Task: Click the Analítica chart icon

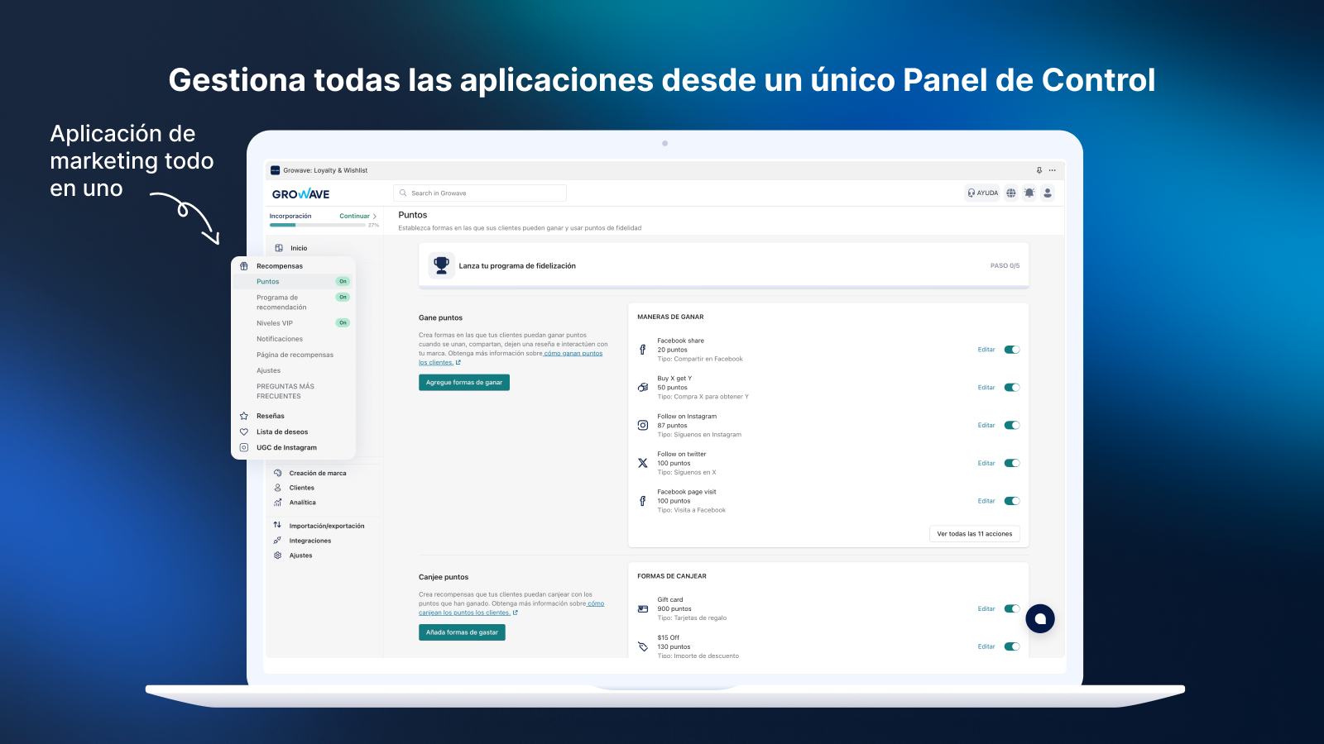Action: [x=278, y=503]
